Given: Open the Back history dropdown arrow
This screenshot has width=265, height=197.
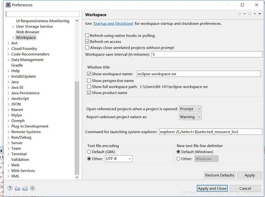Looking at the screenshot, I should pos(245,14).
